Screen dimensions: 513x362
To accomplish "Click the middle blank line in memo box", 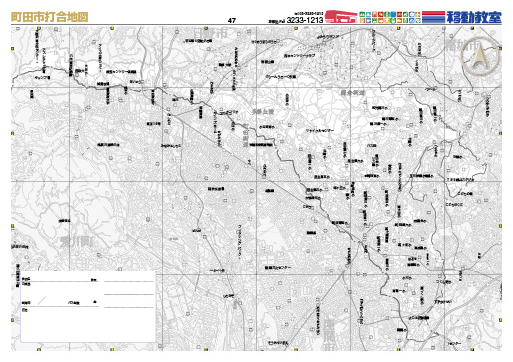I will pyautogui.click(x=129, y=294).
